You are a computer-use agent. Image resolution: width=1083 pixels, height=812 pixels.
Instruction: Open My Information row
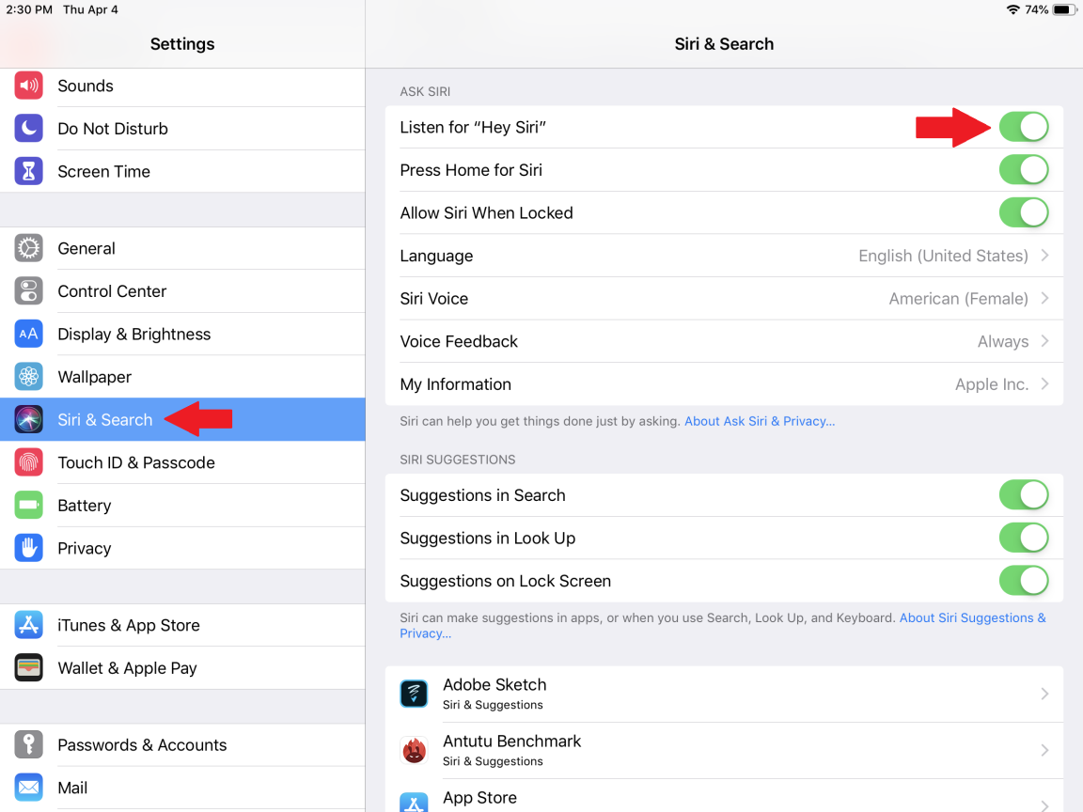click(723, 384)
